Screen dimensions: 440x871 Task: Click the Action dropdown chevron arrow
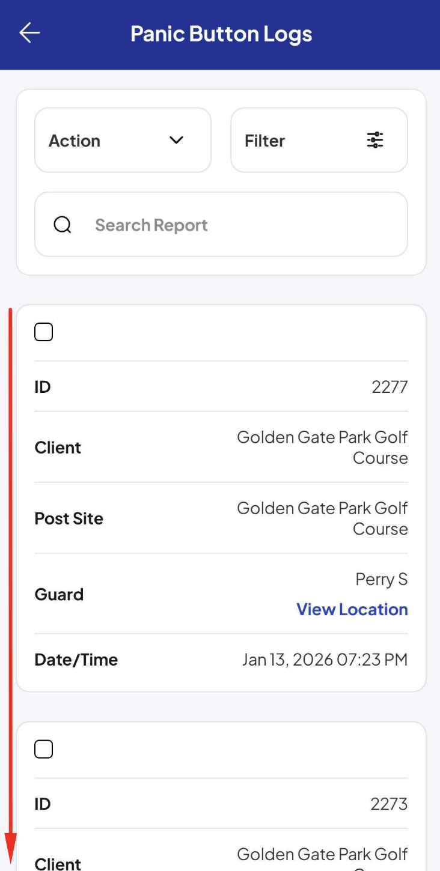point(176,140)
